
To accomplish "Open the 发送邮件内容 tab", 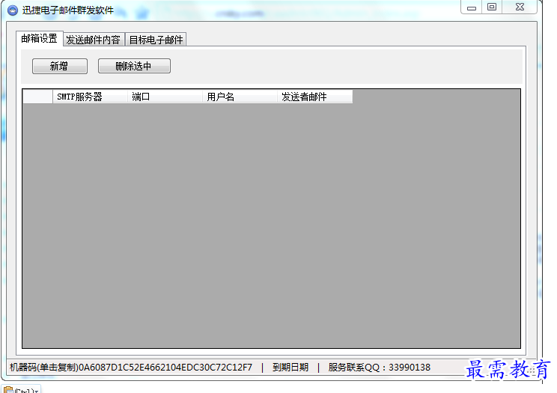I will click(94, 40).
